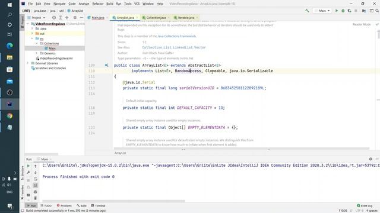Expand External Libraries node
380x213 pixels.
[x=28, y=63]
